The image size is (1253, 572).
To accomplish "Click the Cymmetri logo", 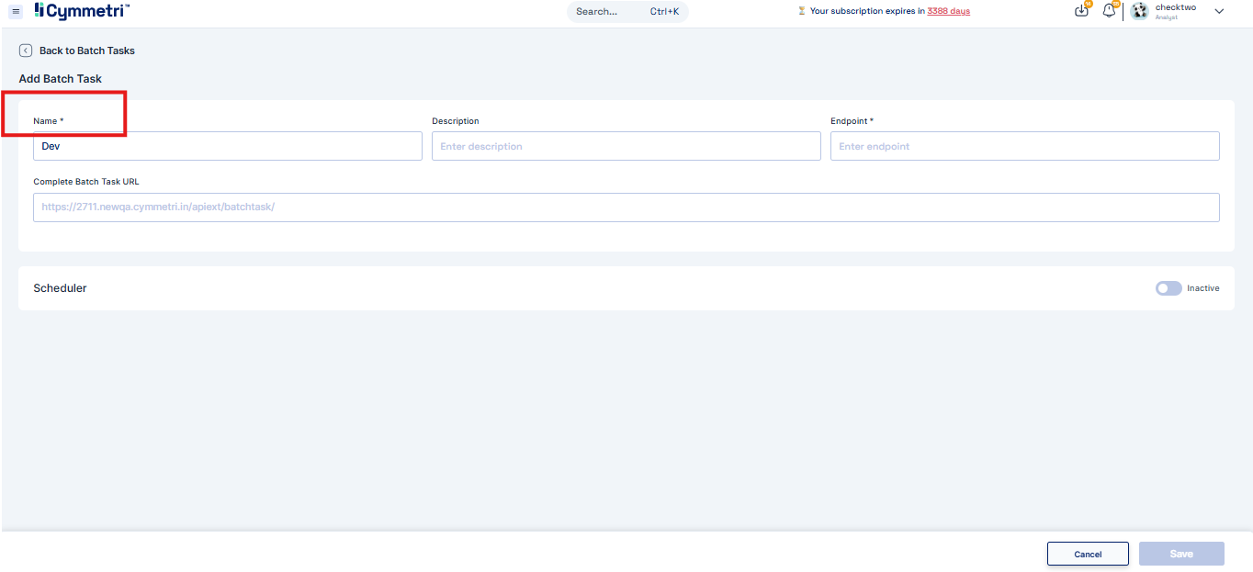I will tap(82, 11).
